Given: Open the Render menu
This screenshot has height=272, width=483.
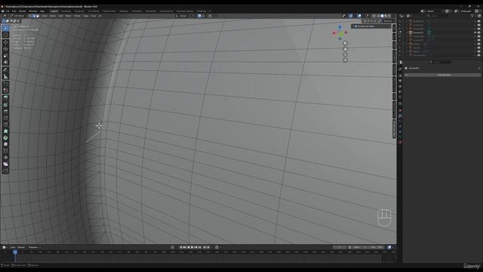Looking at the screenshot, I should click(x=22, y=11).
